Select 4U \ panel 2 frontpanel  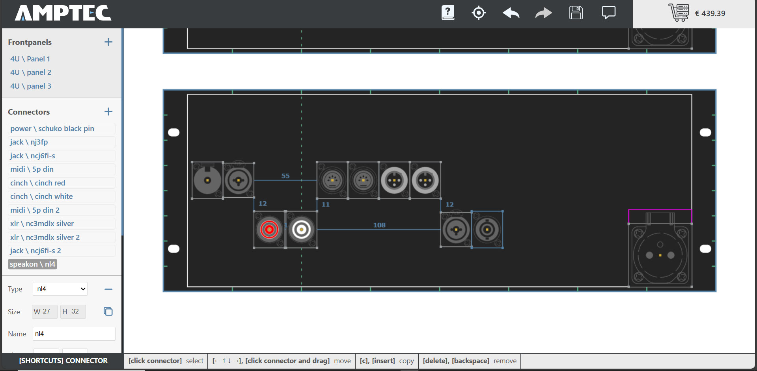[x=31, y=72]
